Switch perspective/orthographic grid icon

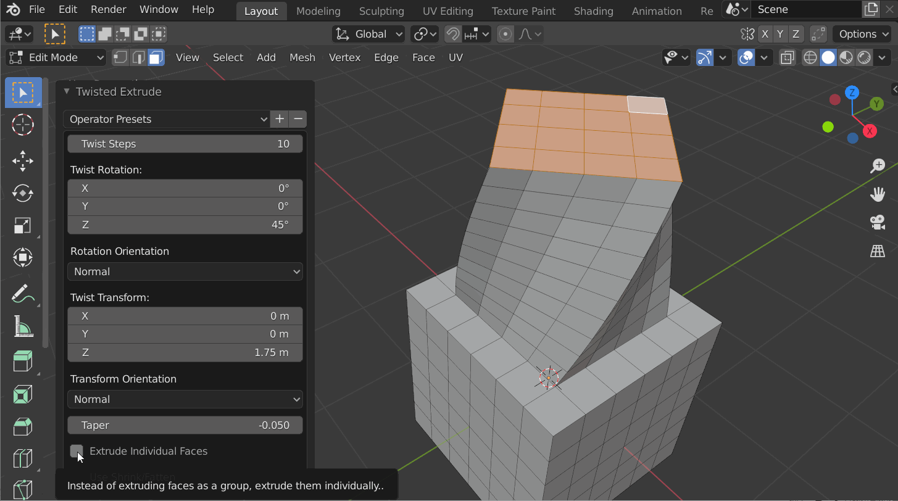pos(877,251)
